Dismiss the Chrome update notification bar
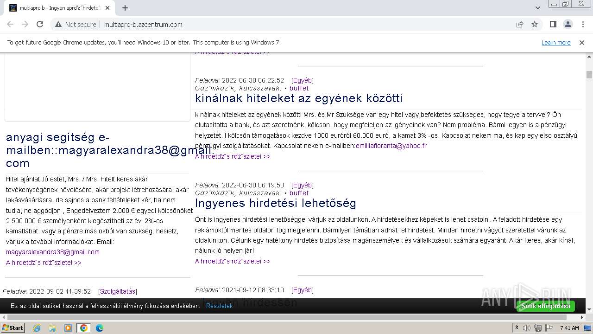Screen dimensions: 593x334 582,42
